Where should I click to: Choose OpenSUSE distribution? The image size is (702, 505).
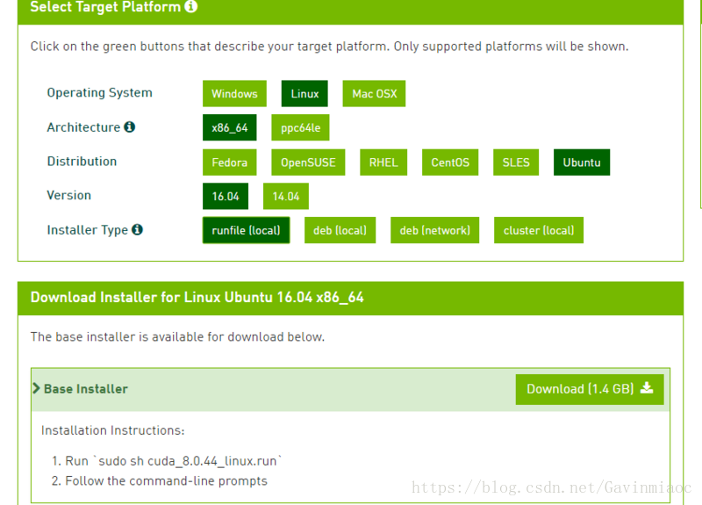pos(308,162)
